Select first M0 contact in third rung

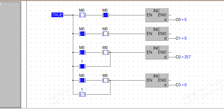pos(82,52)
